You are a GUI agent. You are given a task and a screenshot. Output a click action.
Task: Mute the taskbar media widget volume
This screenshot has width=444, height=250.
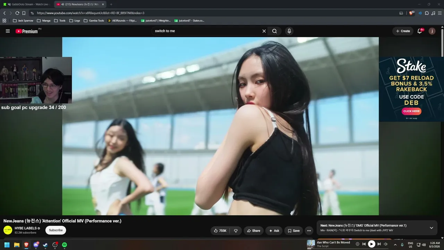pyautogui.click(x=385, y=244)
